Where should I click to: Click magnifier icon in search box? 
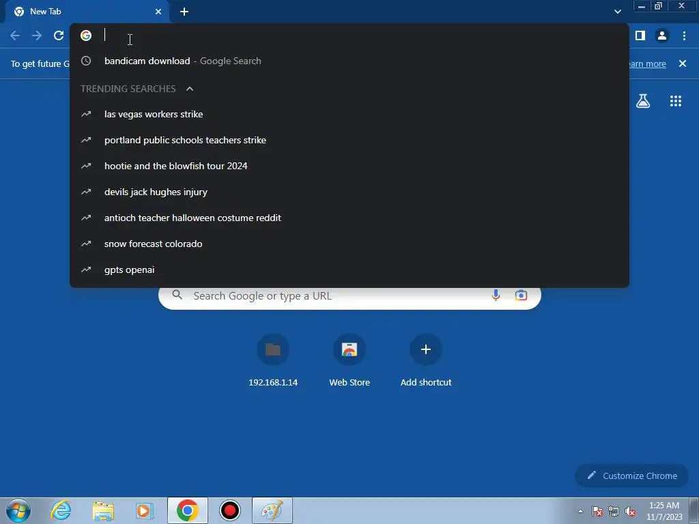pos(177,295)
